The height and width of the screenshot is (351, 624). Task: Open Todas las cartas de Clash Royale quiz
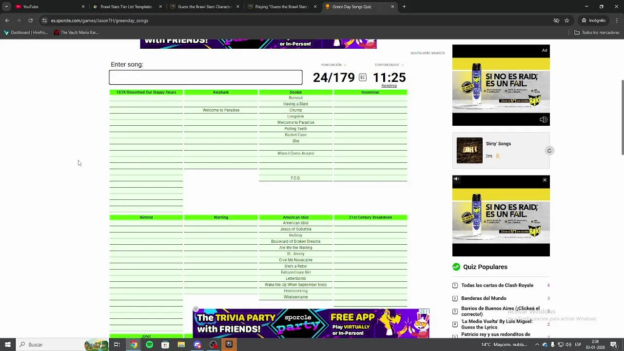pyautogui.click(x=497, y=286)
